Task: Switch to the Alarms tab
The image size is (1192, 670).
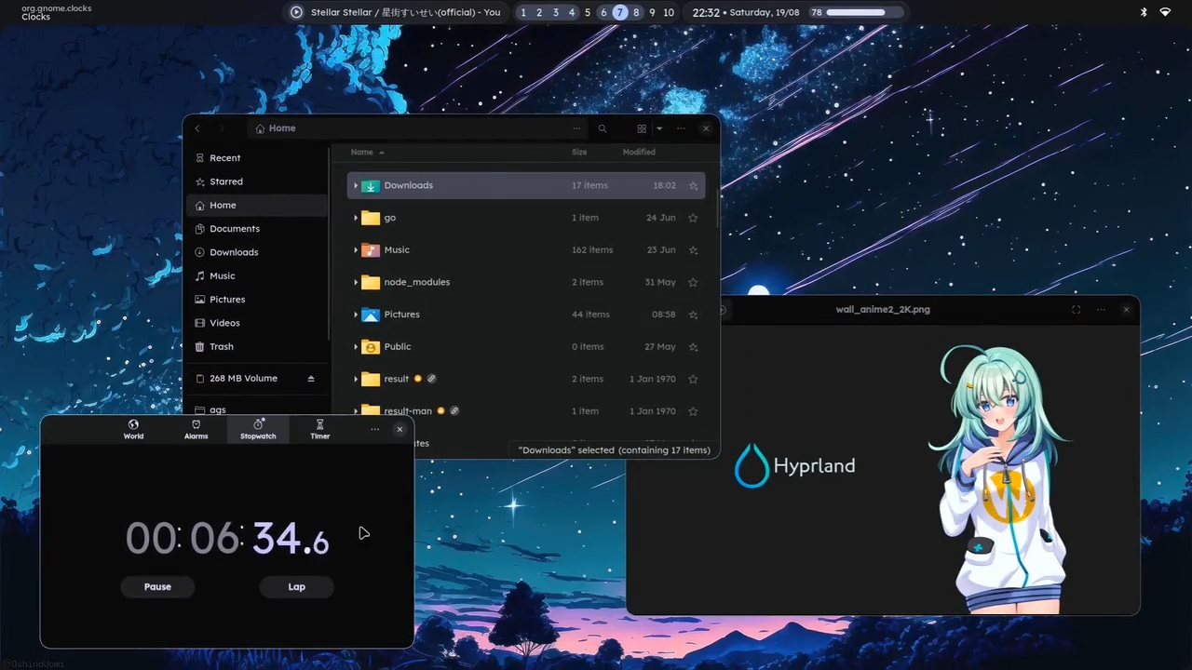Action: 196,429
